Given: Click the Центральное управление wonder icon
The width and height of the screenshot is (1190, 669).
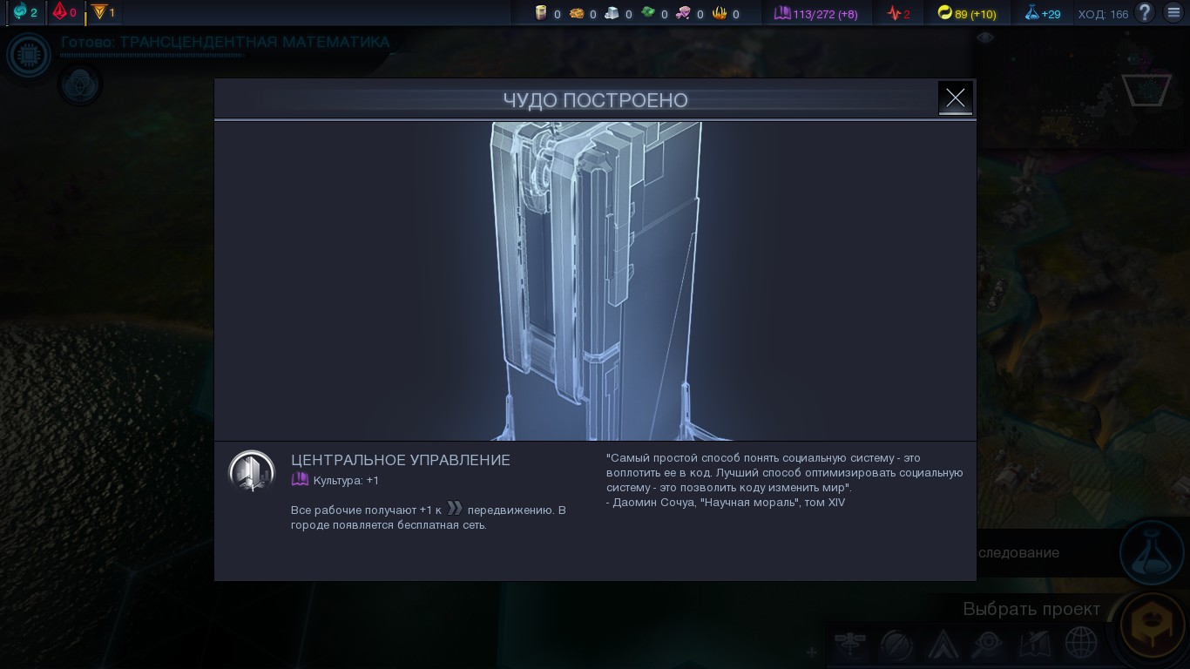Looking at the screenshot, I should pyautogui.click(x=251, y=471).
